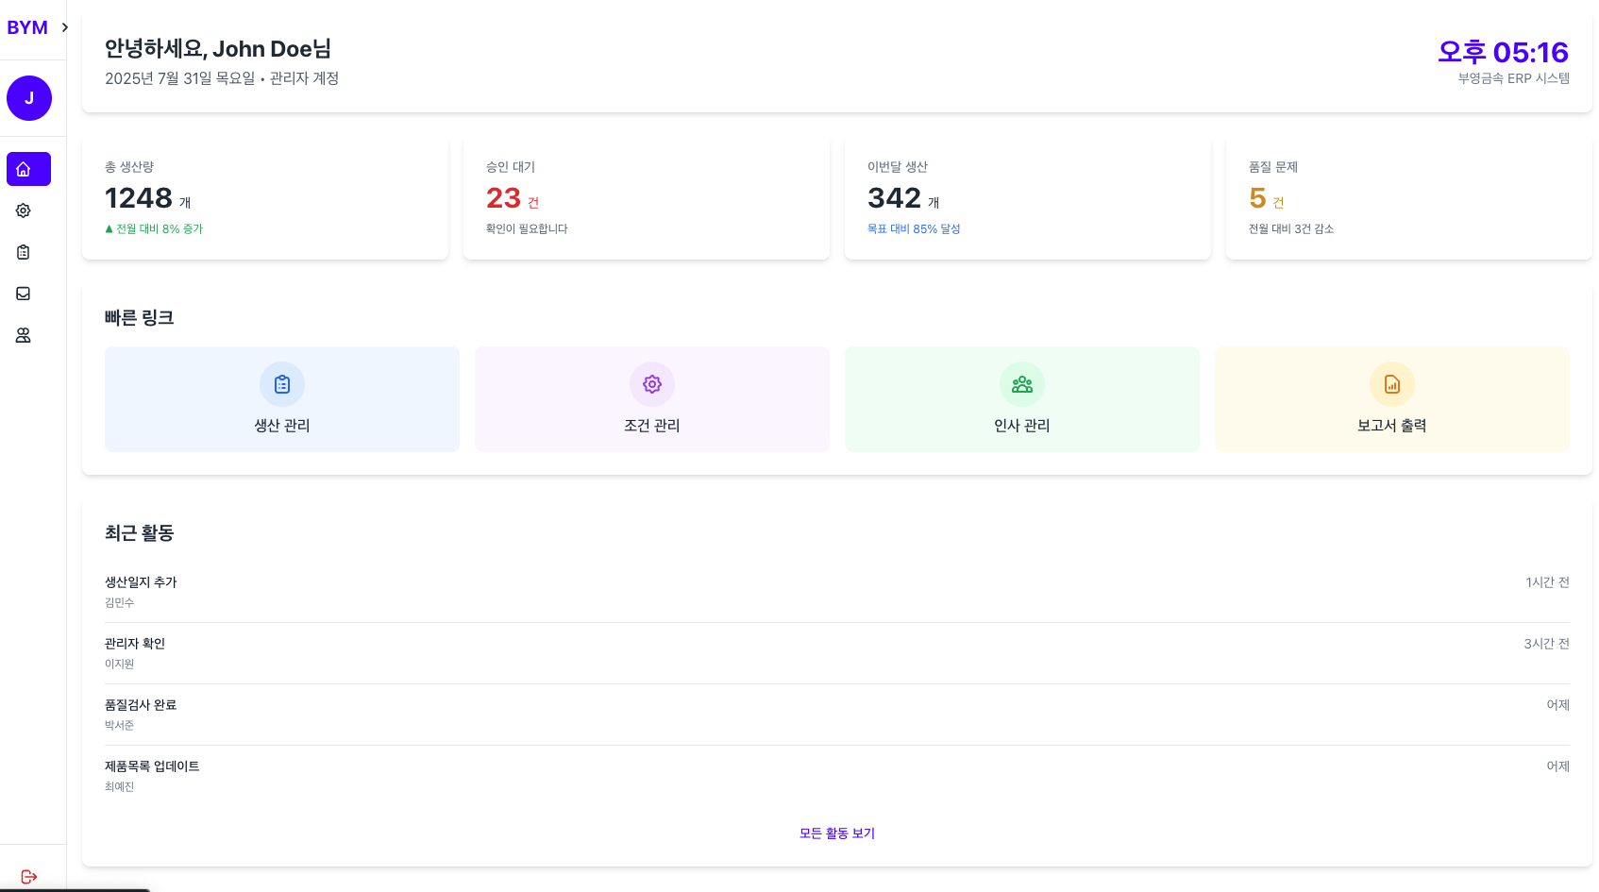
Task: Click the users icon in sidebar
Action: 24,335
